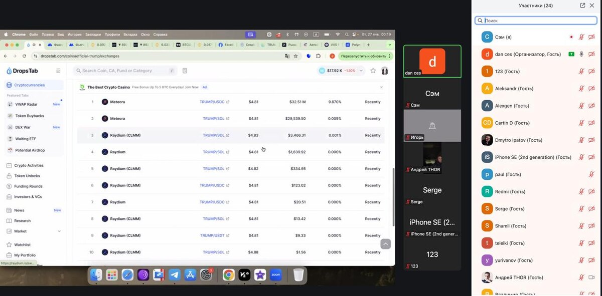602x296 pixels.
Task: Click muted mic icon for Dmytro Ipatov
Action: [581, 140]
